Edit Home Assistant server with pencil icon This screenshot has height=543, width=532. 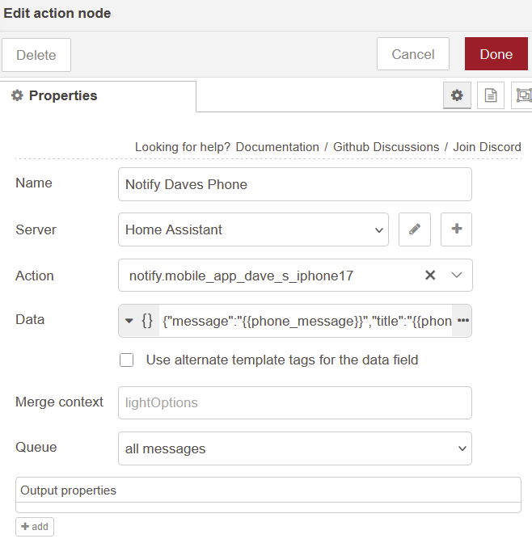[x=415, y=229]
